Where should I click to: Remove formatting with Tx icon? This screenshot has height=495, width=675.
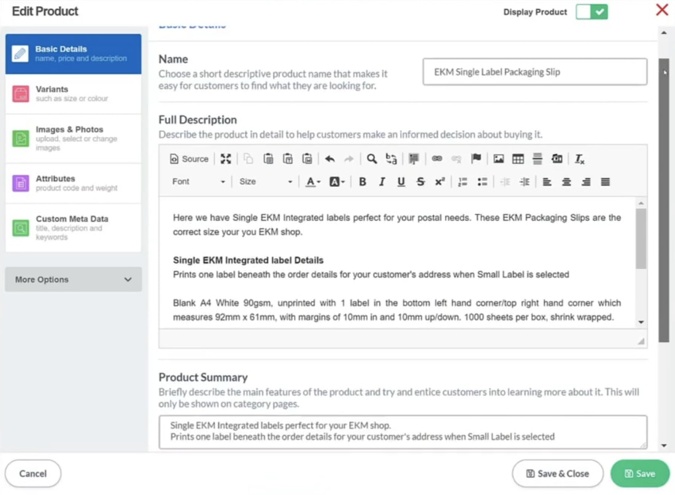(x=579, y=159)
